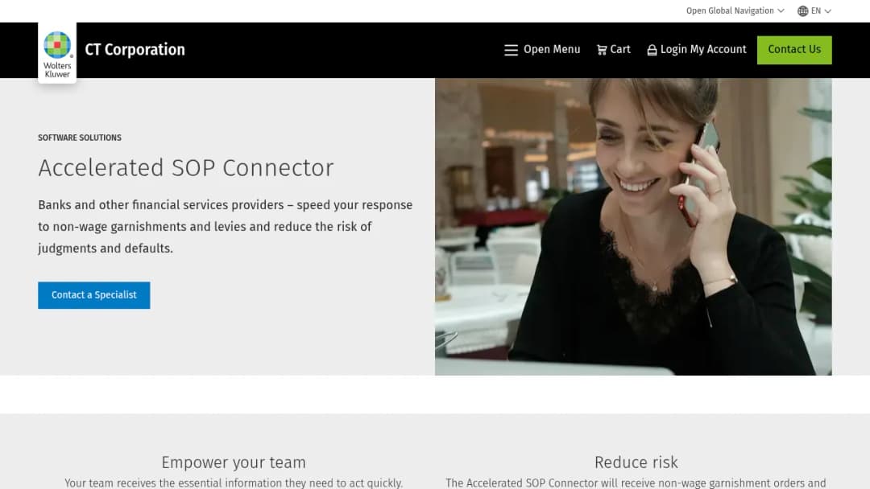Go to Cart link text

pos(620,49)
